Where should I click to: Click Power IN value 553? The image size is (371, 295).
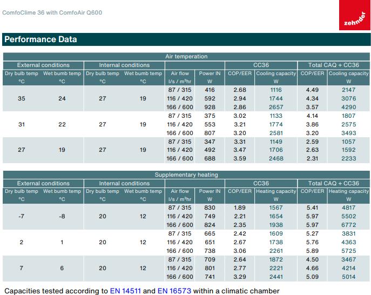point(210,124)
